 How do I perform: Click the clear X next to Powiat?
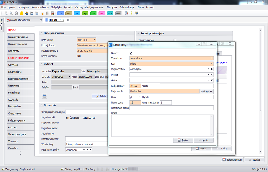coord(212,75)
